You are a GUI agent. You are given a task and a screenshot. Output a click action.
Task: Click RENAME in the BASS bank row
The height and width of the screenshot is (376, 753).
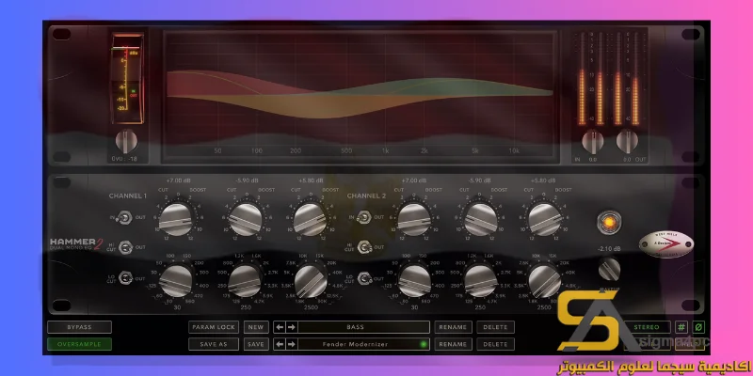tap(453, 327)
